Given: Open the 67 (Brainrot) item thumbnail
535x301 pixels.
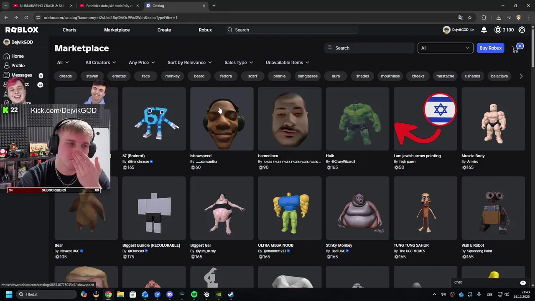Looking at the screenshot, I should click(154, 119).
